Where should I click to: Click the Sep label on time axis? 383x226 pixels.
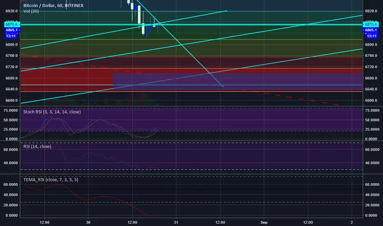pos(264,222)
